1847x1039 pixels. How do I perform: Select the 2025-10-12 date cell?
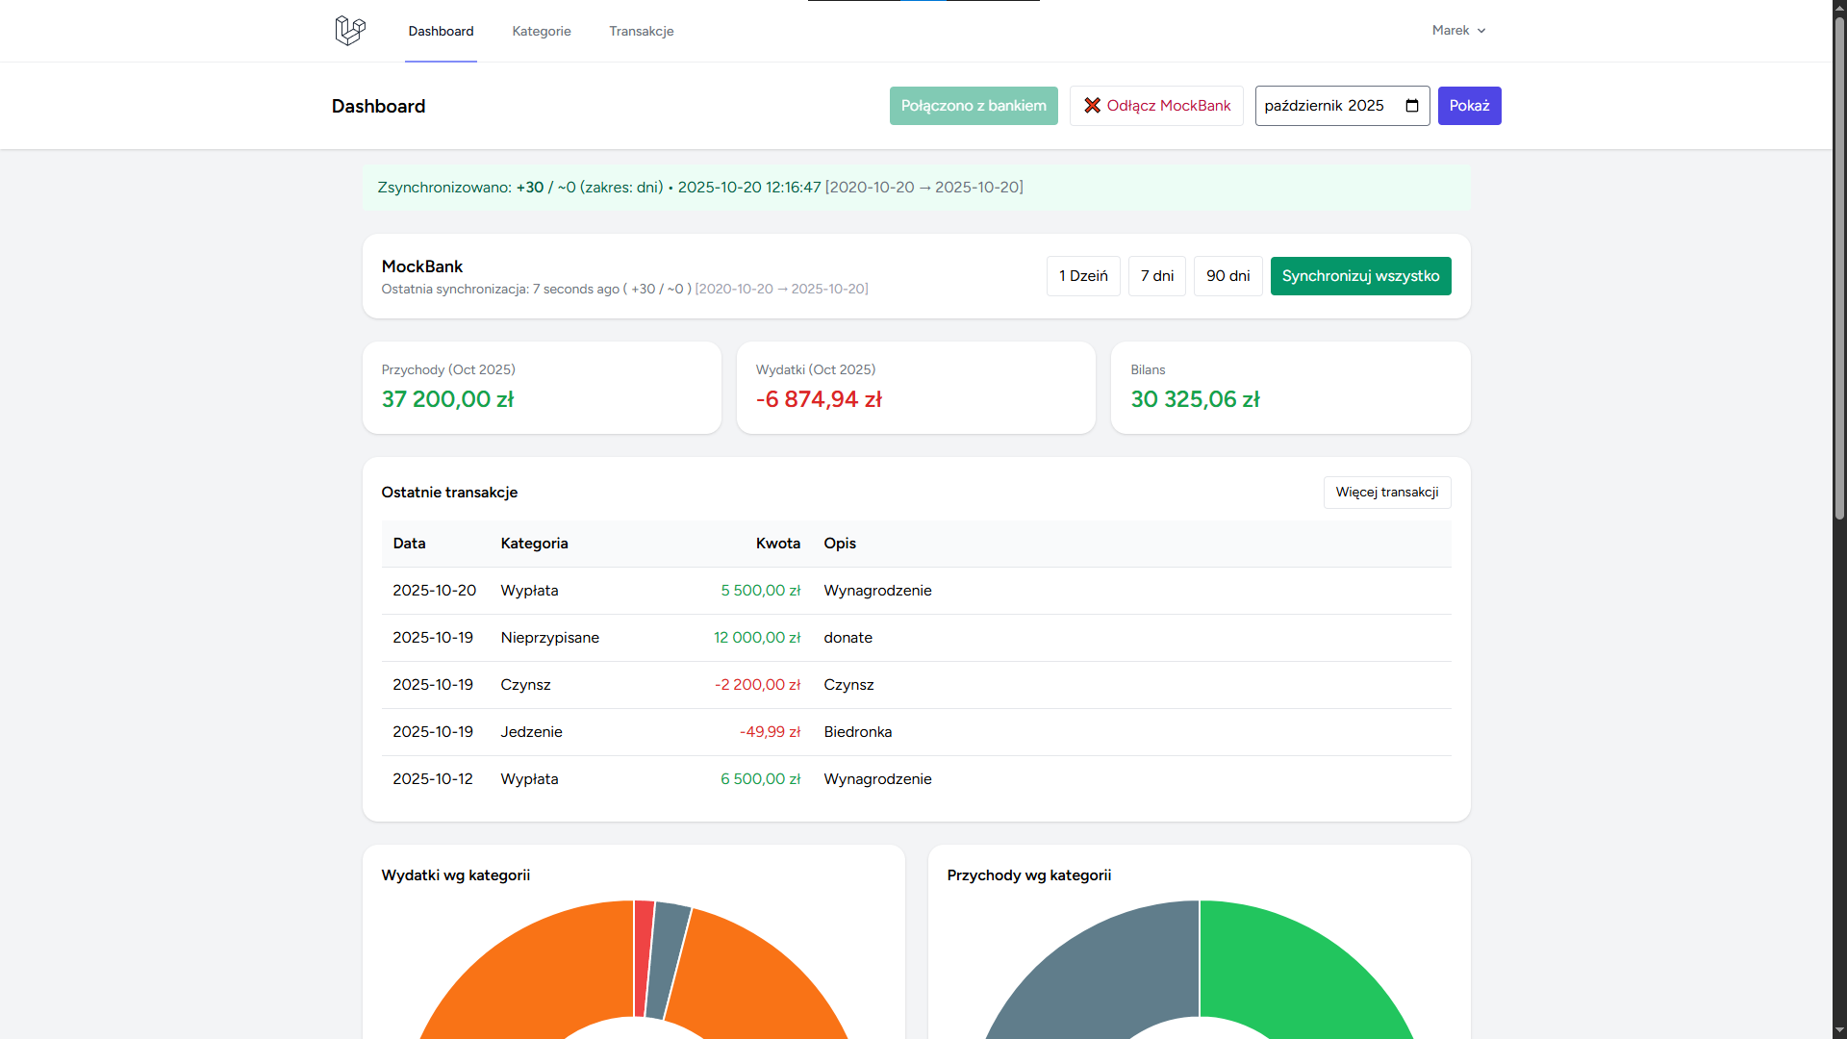click(433, 779)
